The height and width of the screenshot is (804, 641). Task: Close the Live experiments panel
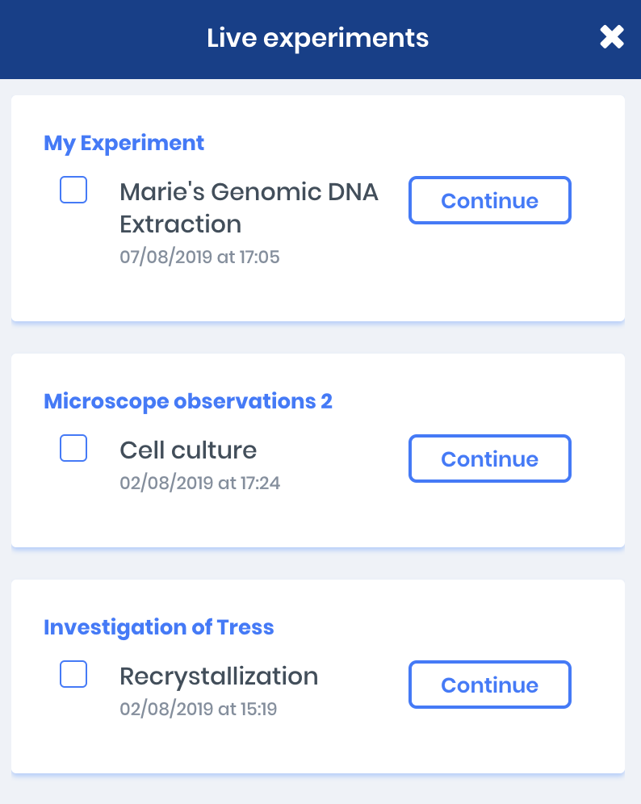[x=612, y=37]
